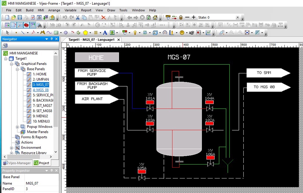Screen dimensions: 303x193
Task: Click the Open folder toolbar icon
Action: 14,17
